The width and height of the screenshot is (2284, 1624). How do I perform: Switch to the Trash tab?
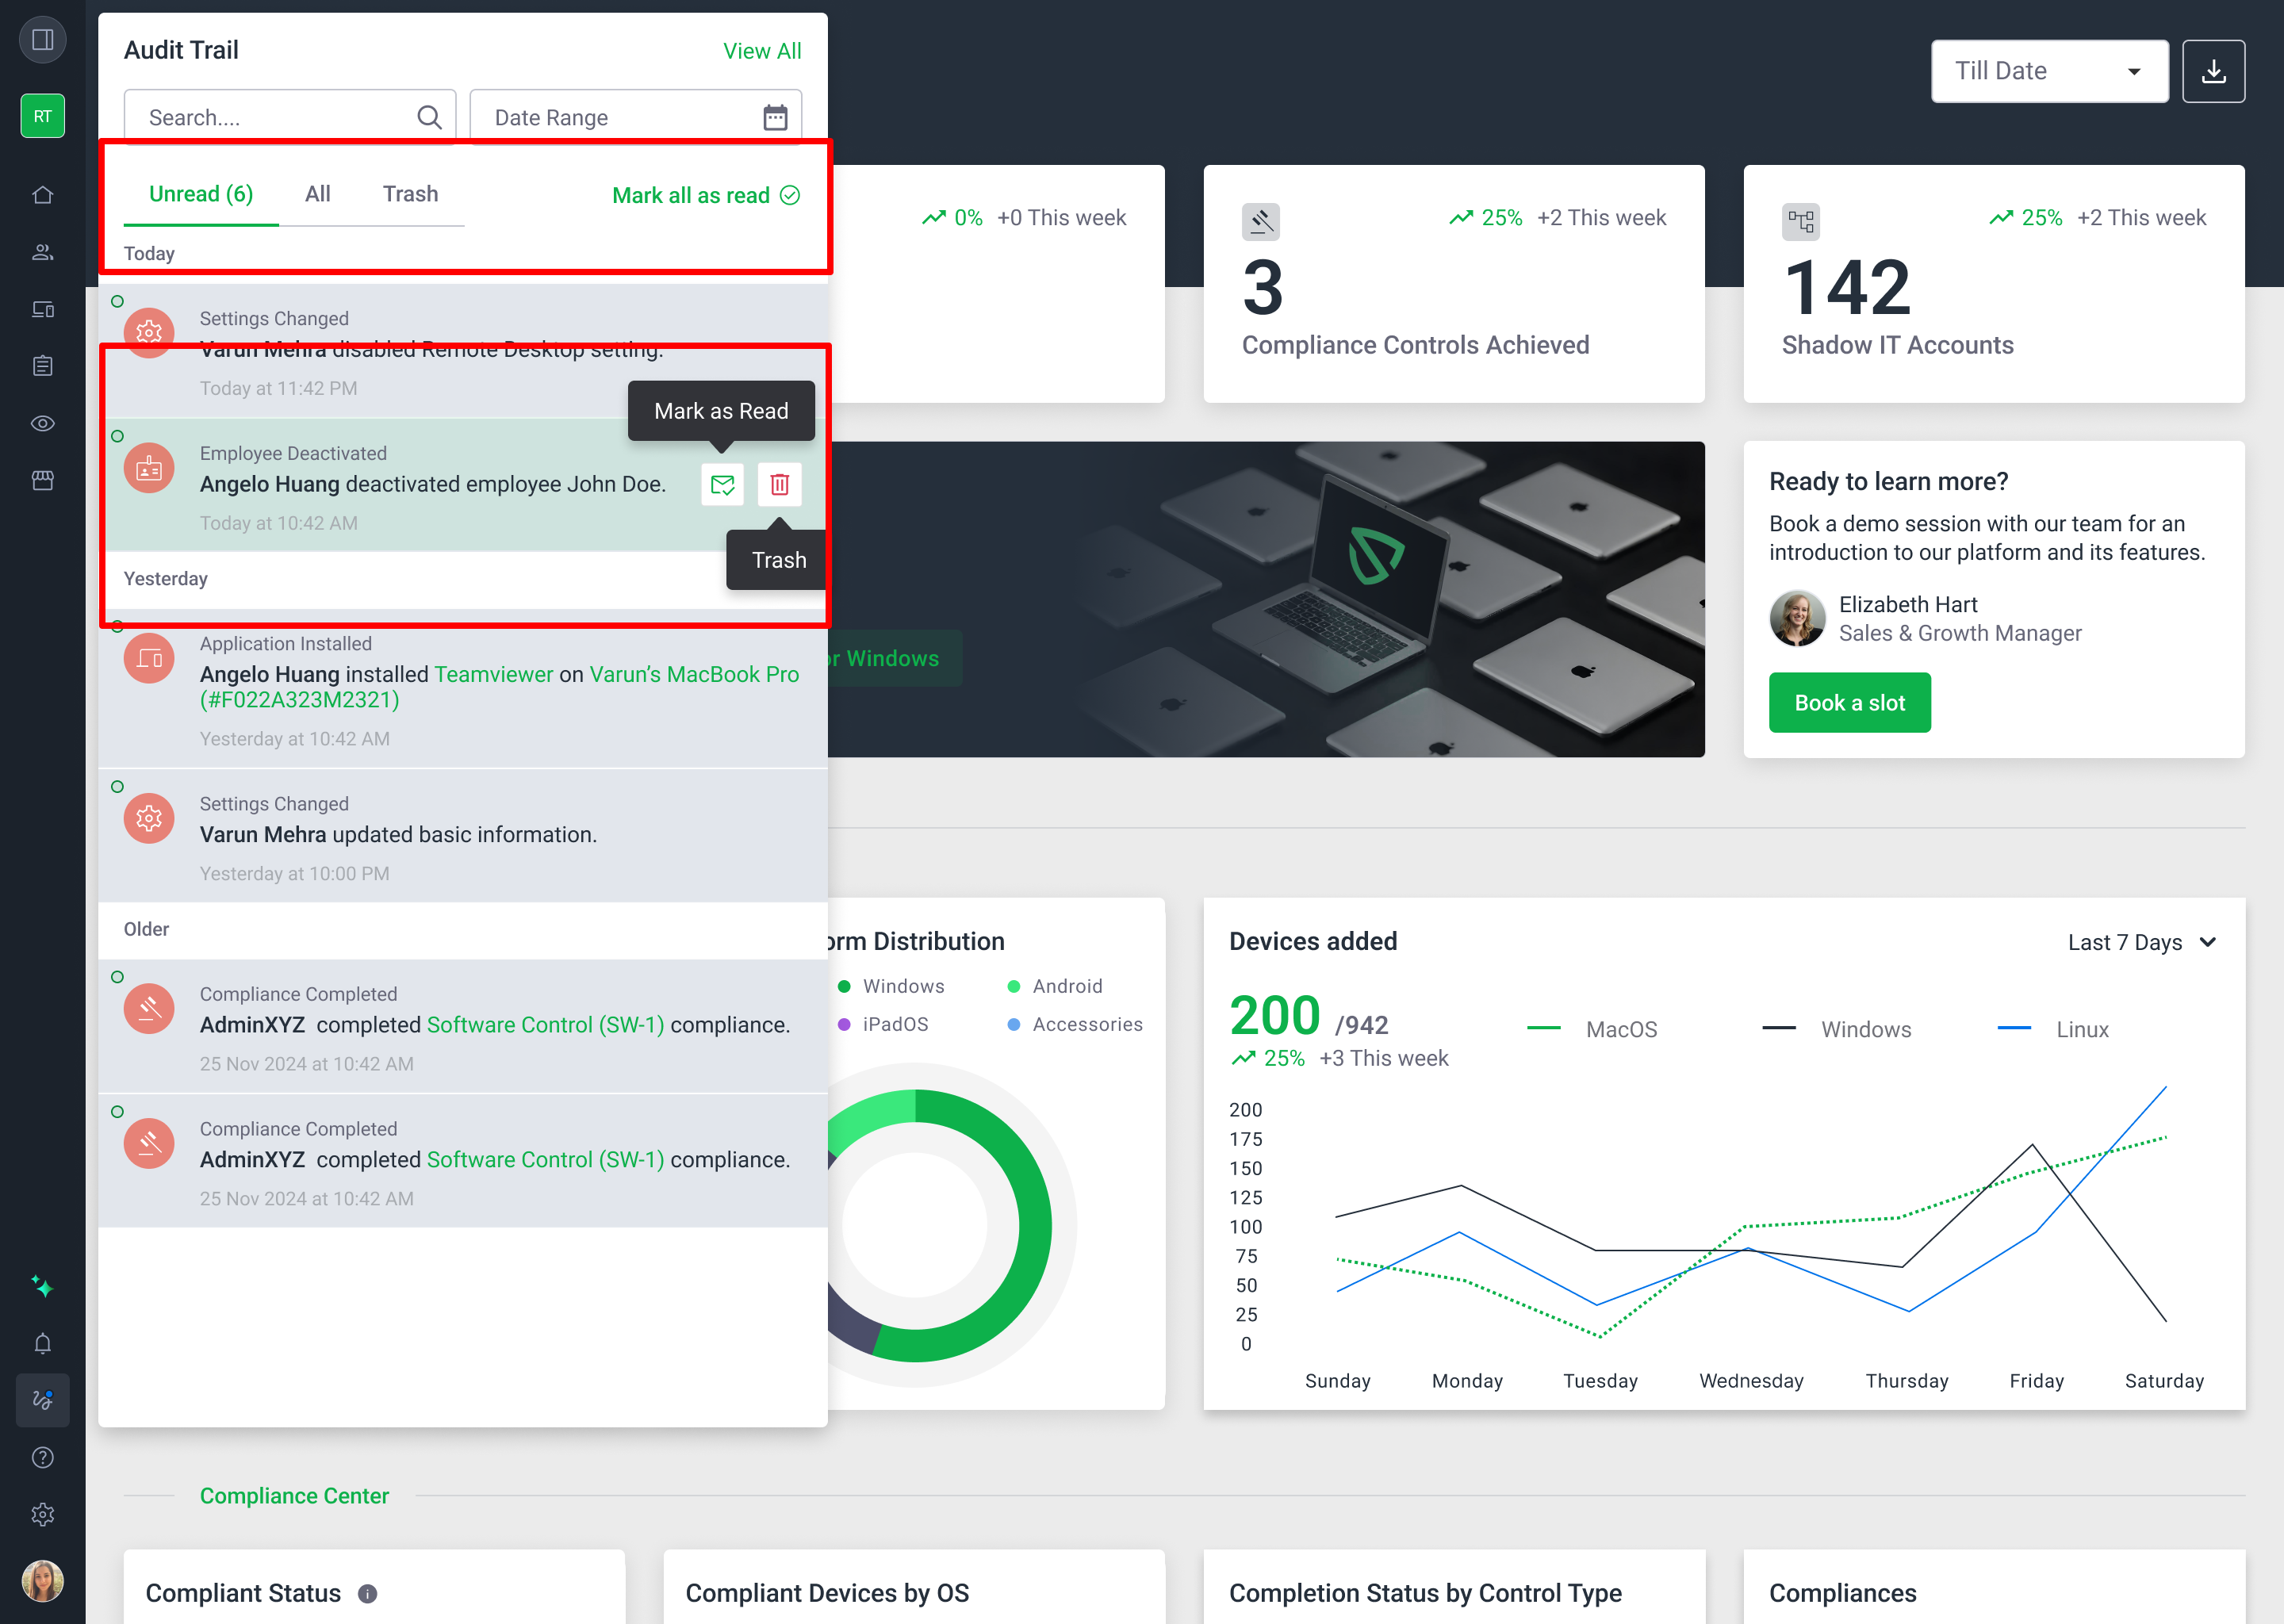pyautogui.click(x=410, y=194)
